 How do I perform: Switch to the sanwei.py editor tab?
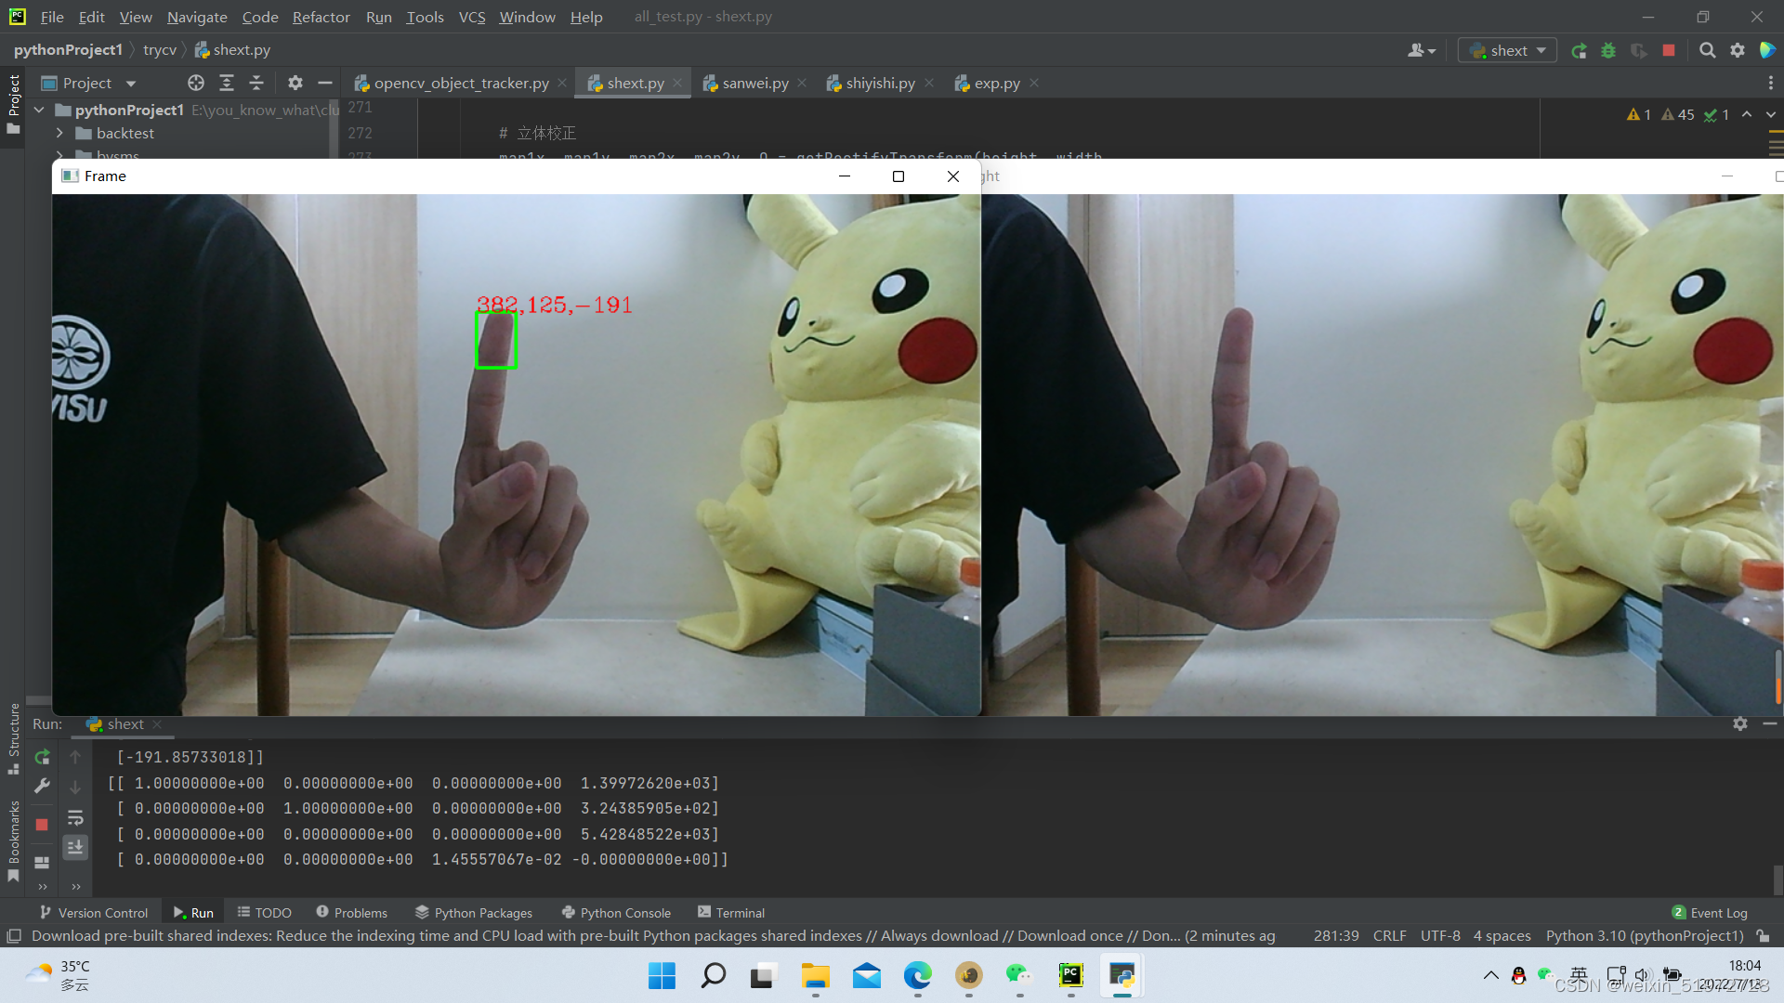[x=754, y=83]
